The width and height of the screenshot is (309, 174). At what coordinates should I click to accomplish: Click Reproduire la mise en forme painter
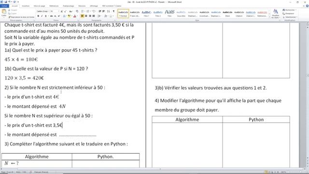[x=21, y=17]
